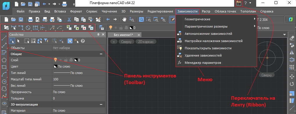Click Print icon in standard toolbar
The image size is (296, 114).
click(31, 19)
